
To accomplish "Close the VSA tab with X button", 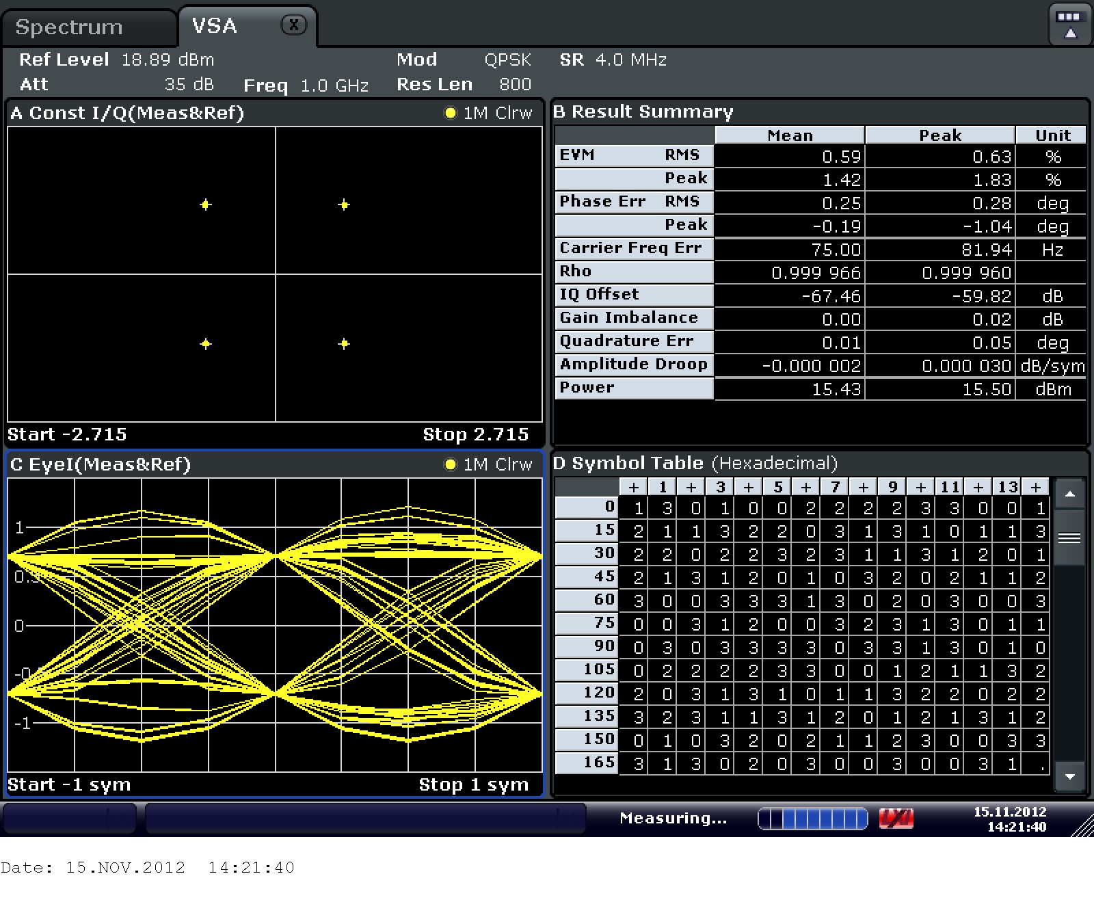I will click(x=293, y=25).
